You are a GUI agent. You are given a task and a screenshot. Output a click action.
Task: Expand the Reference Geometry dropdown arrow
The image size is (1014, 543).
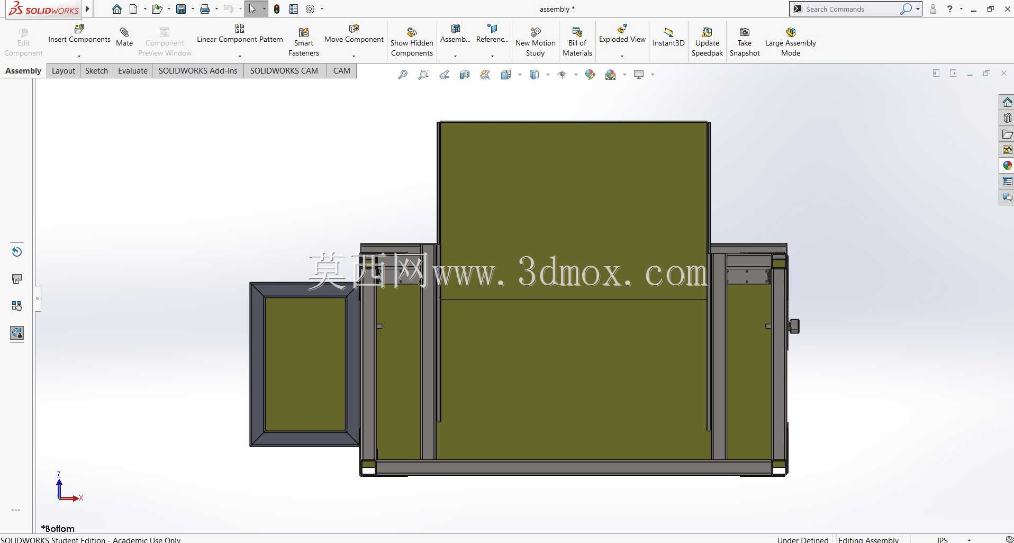pyautogui.click(x=492, y=56)
